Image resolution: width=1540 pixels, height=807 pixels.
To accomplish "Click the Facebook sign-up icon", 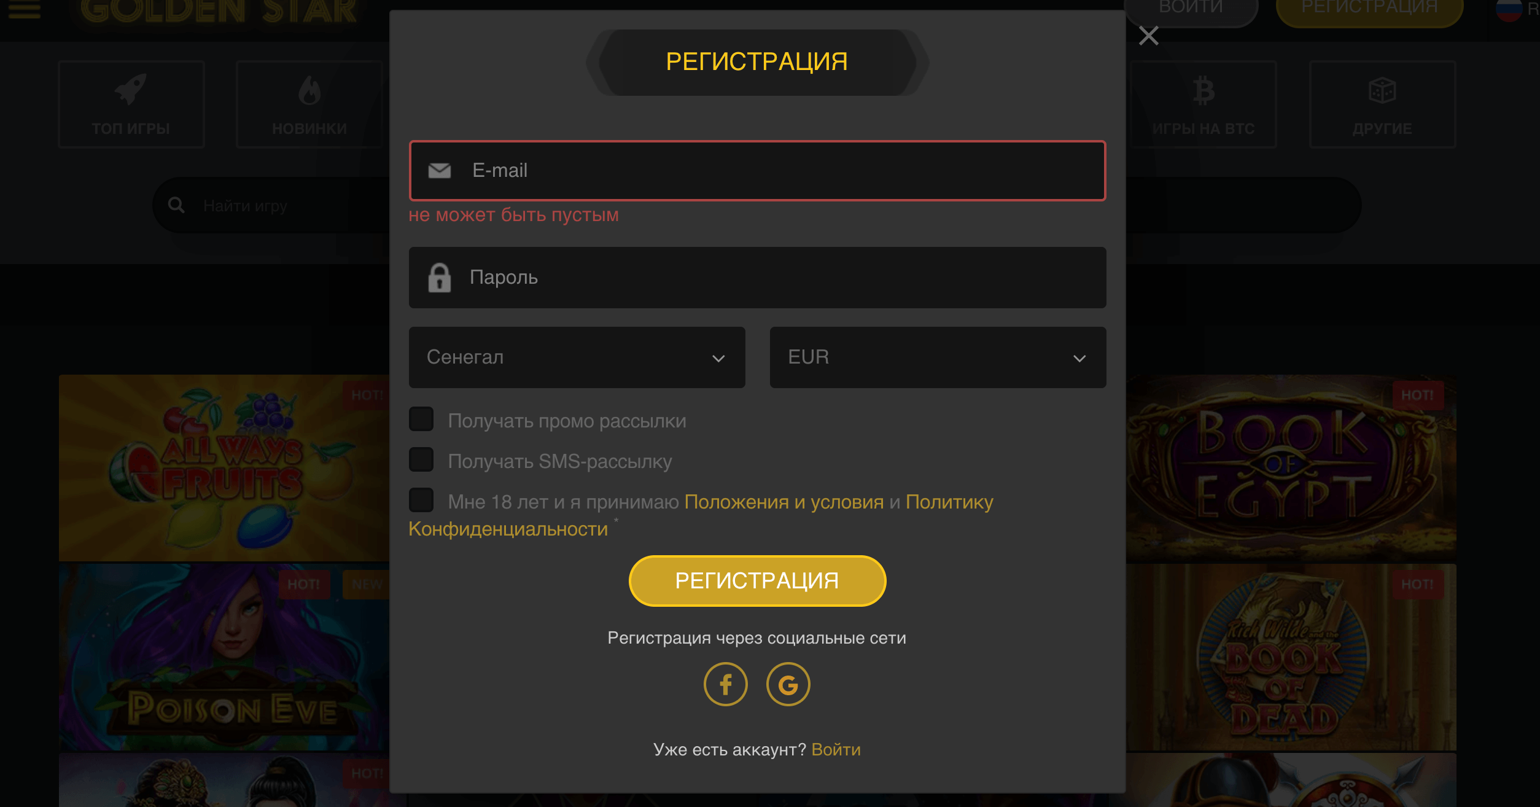I will tap(725, 684).
